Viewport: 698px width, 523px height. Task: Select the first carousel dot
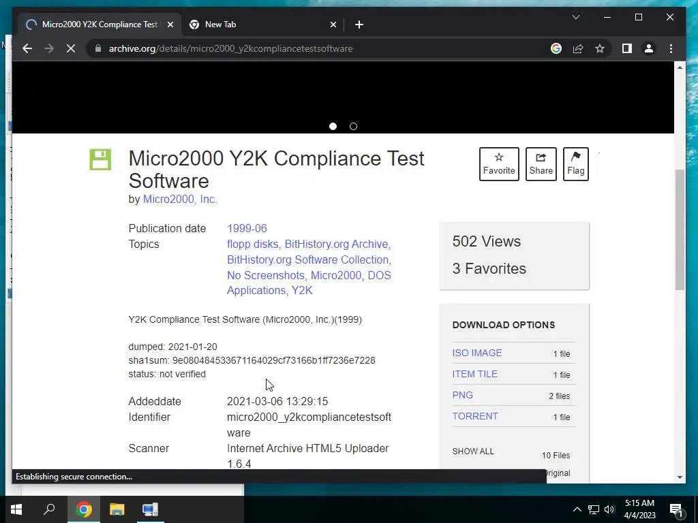[333, 126]
